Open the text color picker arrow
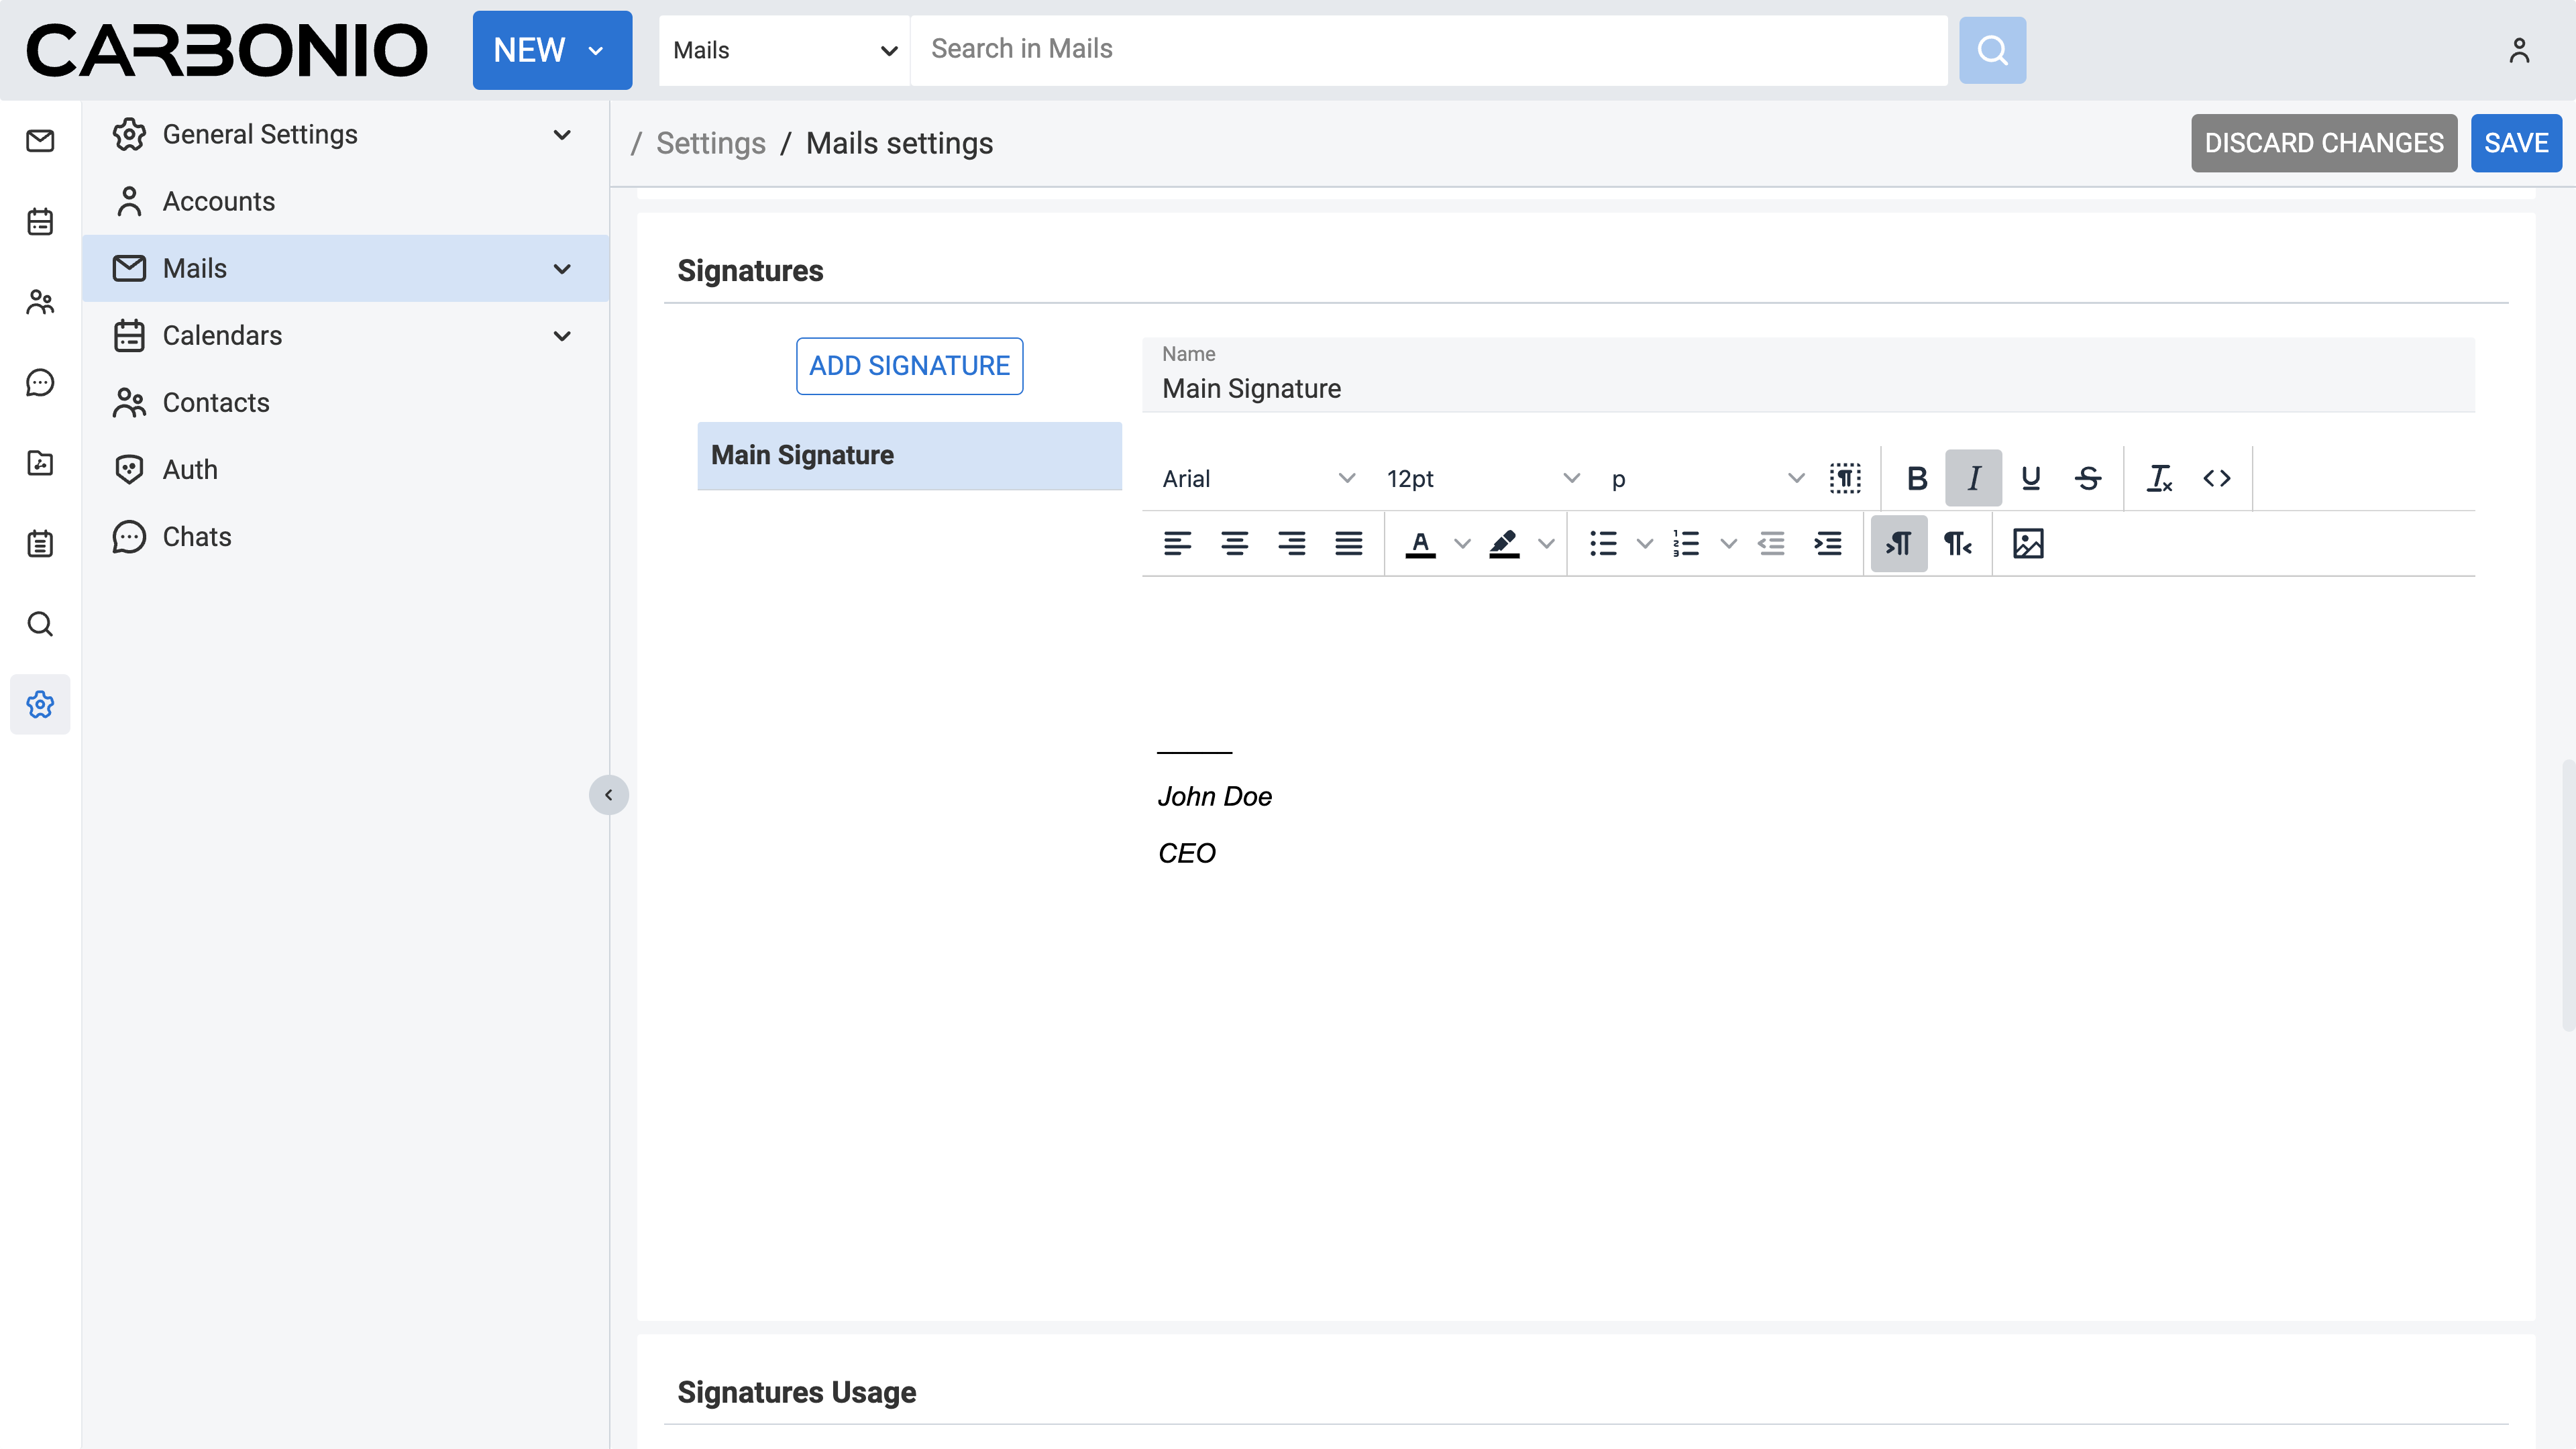 pos(1461,543)
